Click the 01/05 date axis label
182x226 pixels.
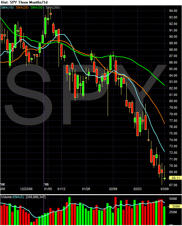(48, 189)
